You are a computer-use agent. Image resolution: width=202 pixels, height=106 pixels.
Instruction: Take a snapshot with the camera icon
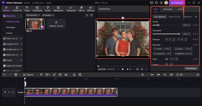tap(137, 69)
